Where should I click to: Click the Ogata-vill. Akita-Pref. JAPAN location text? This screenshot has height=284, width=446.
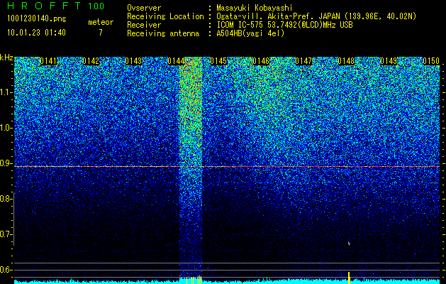coord(316,16)
